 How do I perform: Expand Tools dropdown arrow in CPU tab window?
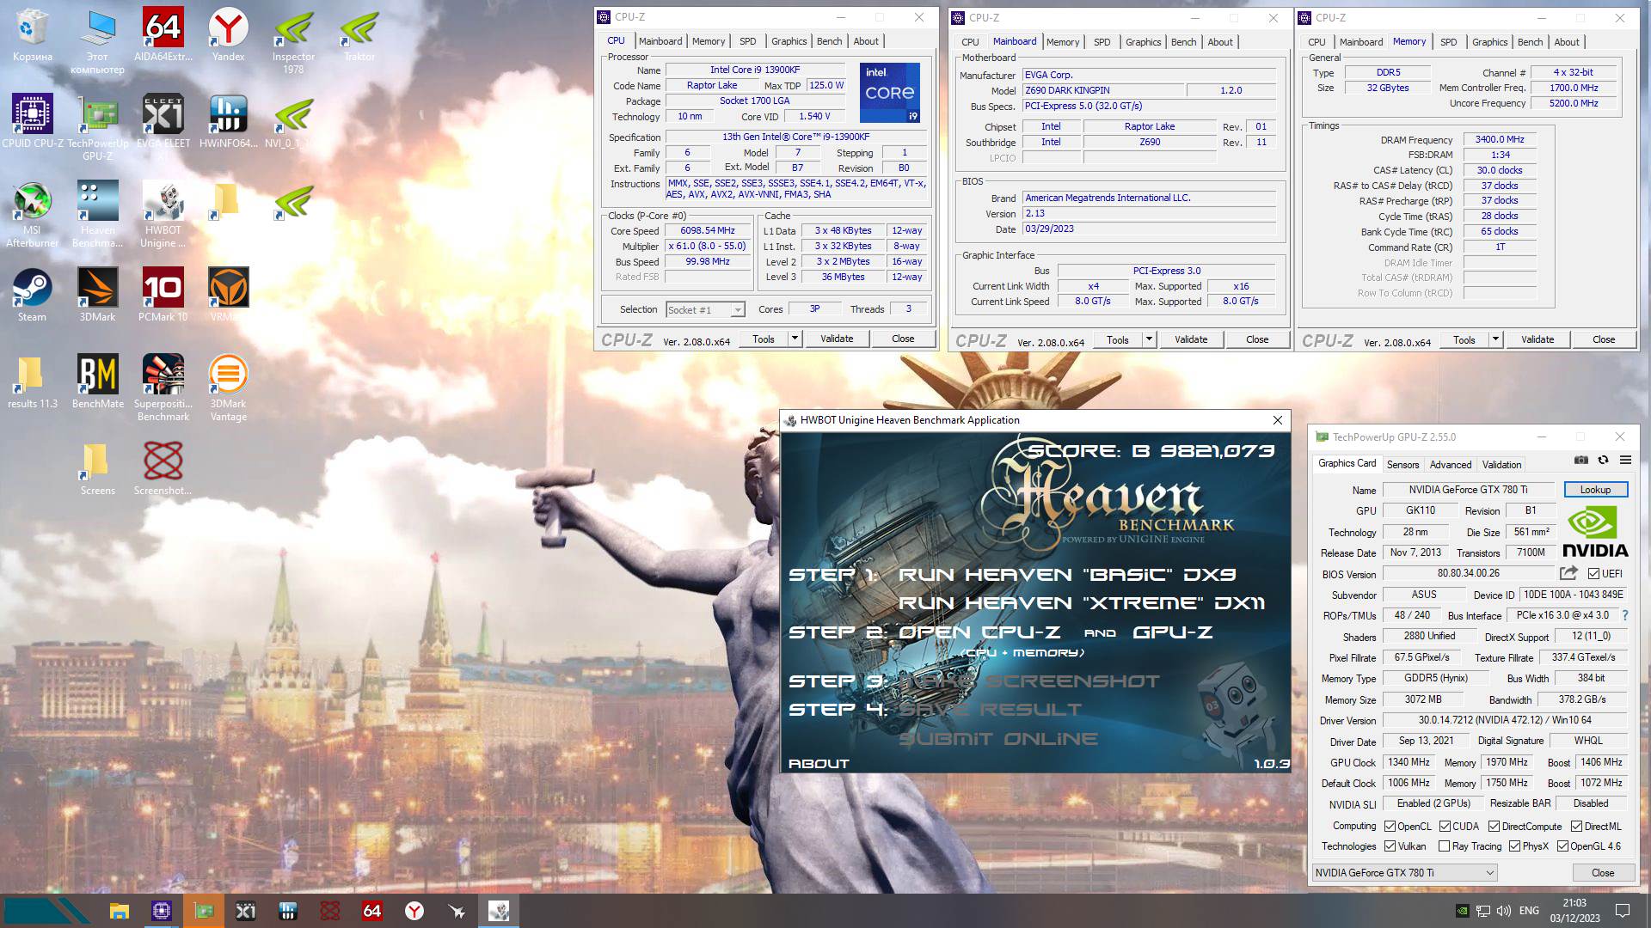(x=795, y=339)
